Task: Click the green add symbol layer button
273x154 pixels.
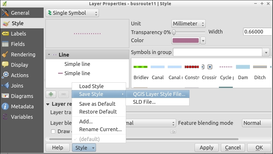Action: 51,94
